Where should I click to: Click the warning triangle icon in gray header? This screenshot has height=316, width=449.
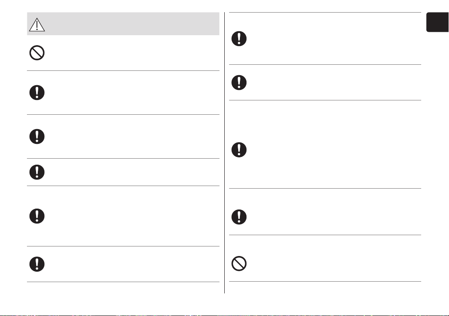point(37,25)
